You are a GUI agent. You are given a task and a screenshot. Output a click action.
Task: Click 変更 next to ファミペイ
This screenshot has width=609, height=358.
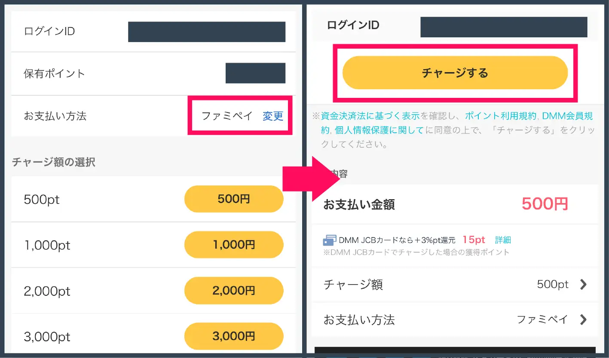tap(272, 116)
